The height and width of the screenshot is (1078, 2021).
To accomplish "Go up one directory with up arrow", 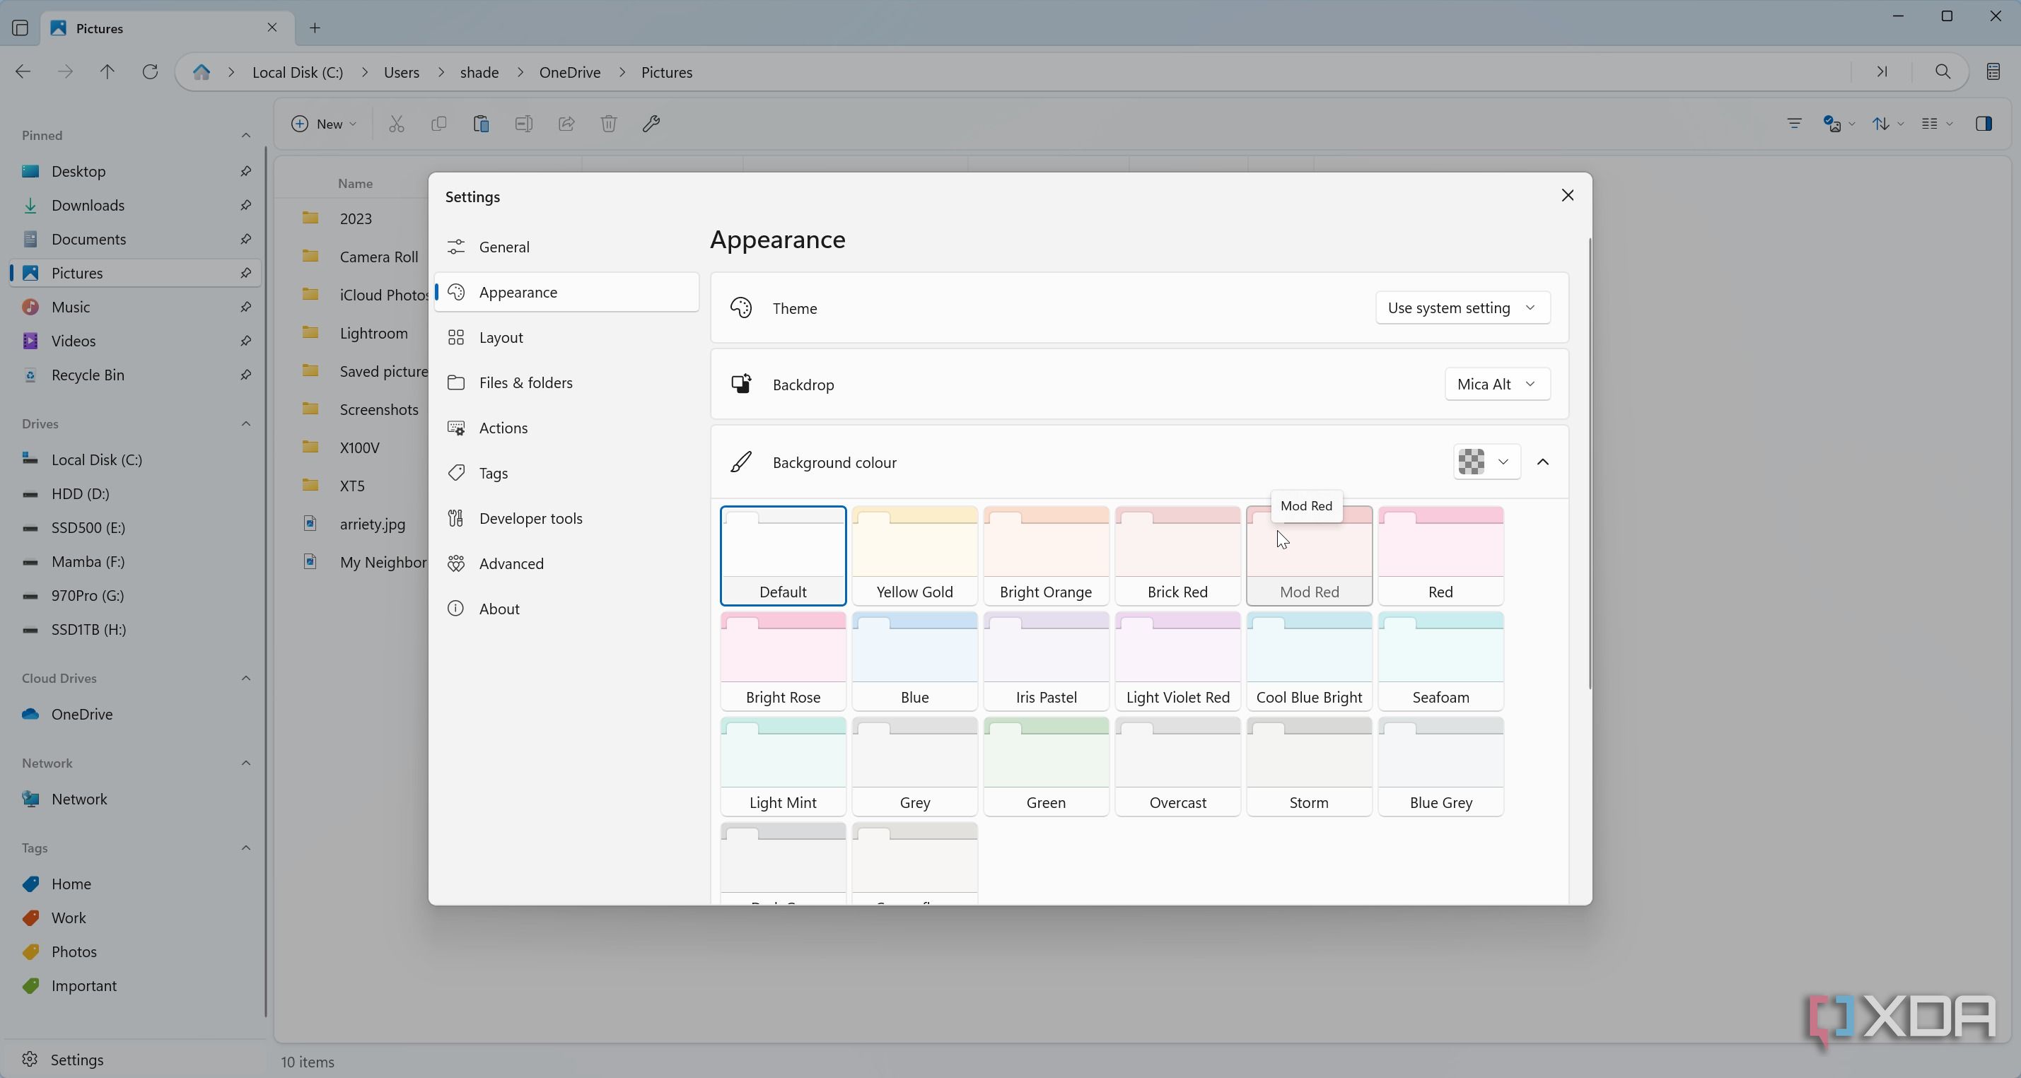I will (107, 72).
